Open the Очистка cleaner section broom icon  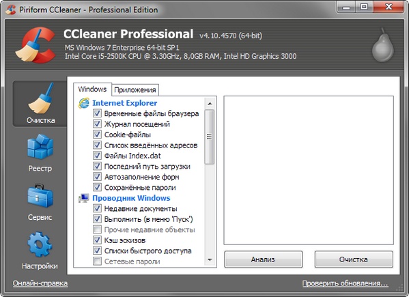[41, 98]
